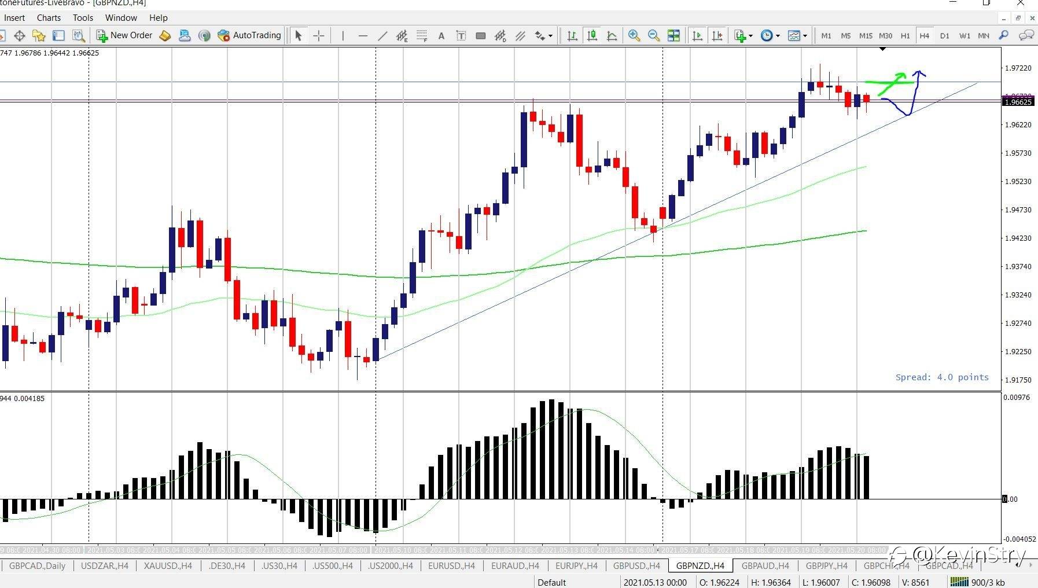Switch to the MN timeframe
Image resolution: width=1038 pixels, height=588 pixels.
tap(984, 35)
